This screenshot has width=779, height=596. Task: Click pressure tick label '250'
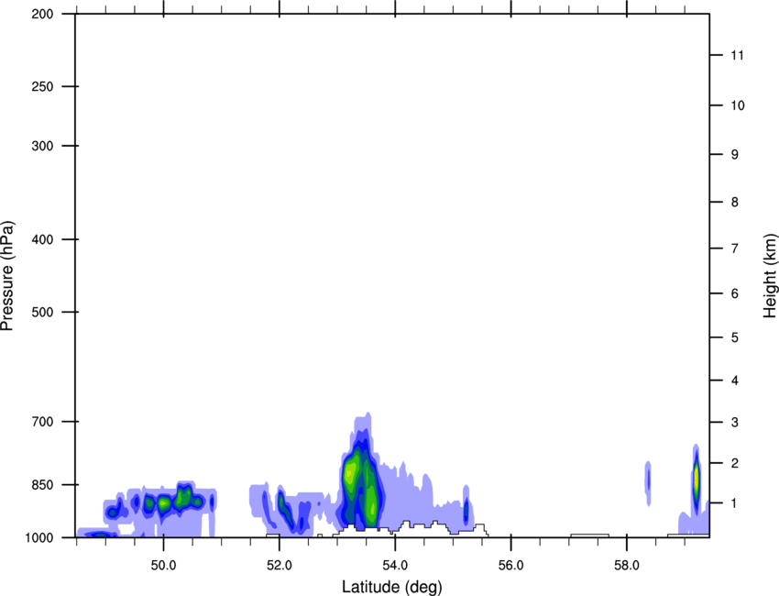point(42,86)
